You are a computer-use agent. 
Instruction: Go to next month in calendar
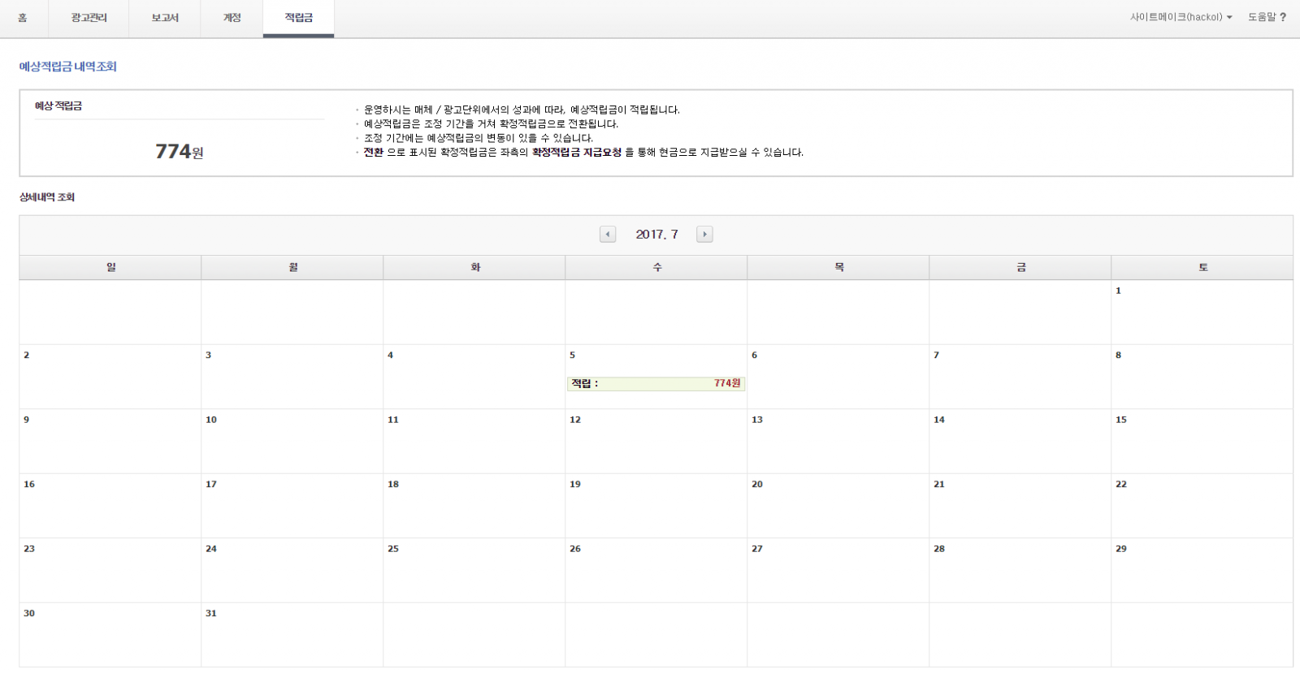(x=704, y=235)
